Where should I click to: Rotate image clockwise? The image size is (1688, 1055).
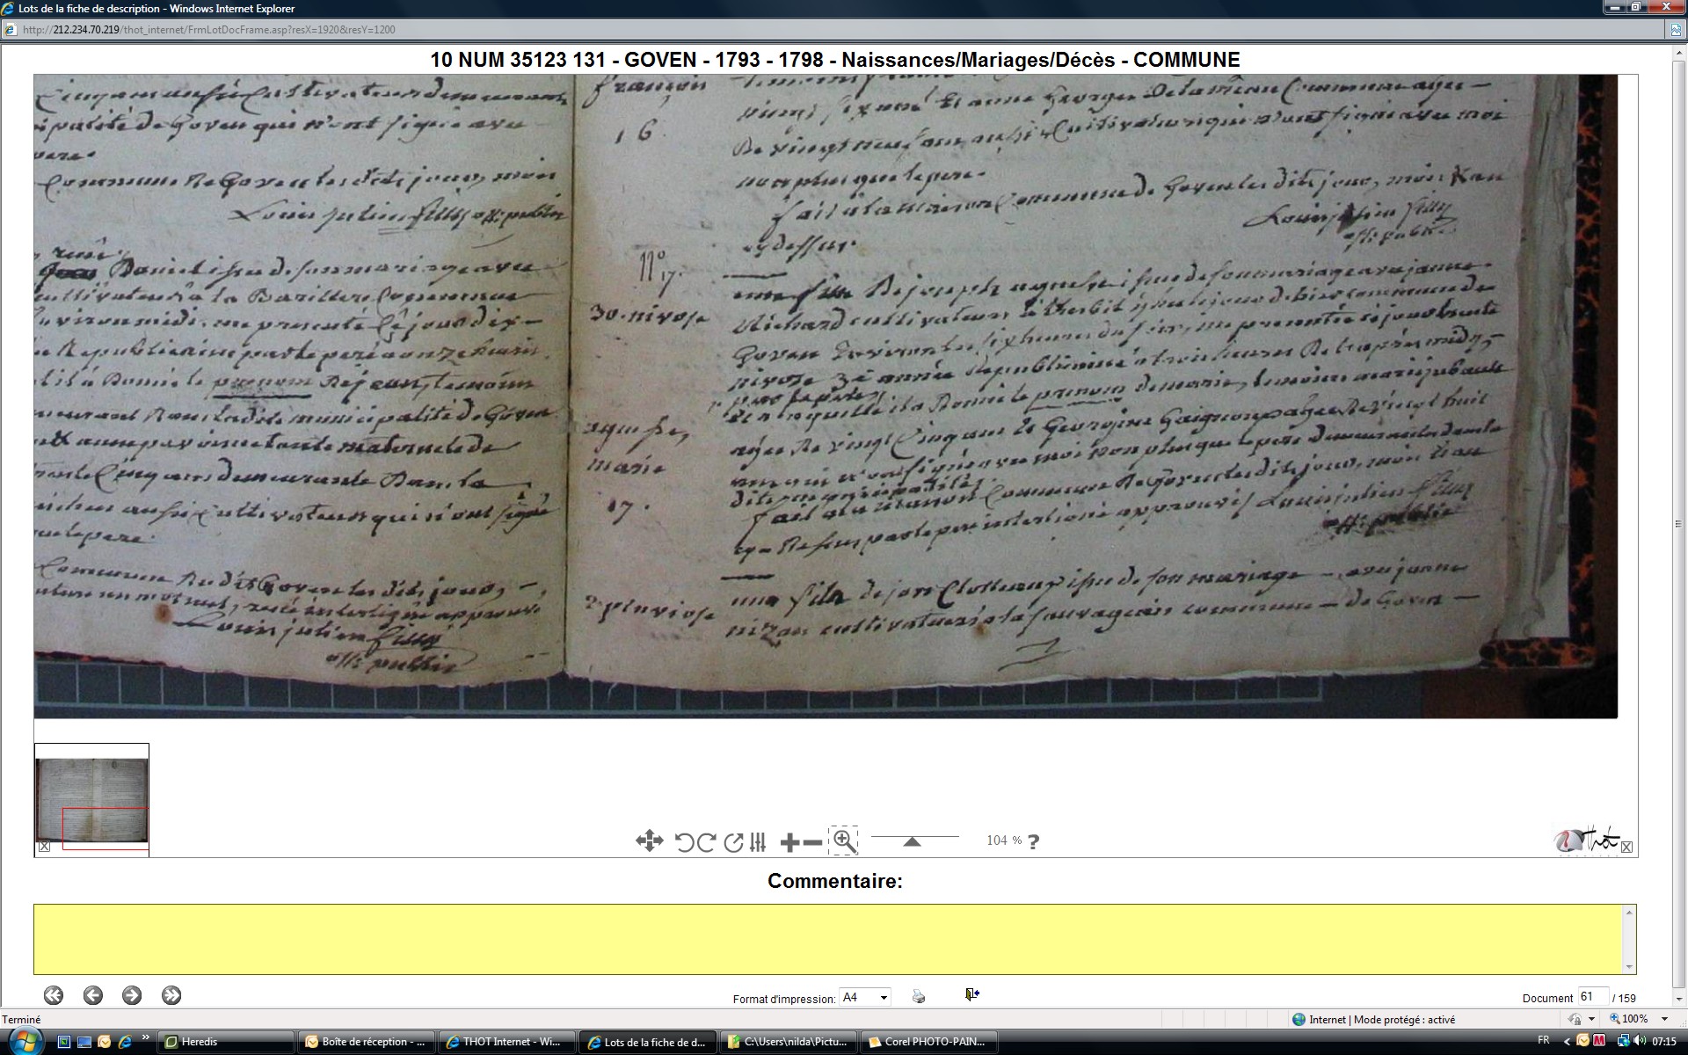tap(706, 842)
